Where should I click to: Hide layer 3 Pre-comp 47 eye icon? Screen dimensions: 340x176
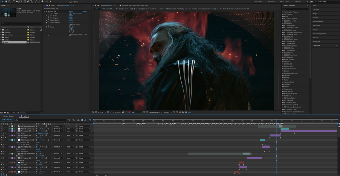coord(1,131)
